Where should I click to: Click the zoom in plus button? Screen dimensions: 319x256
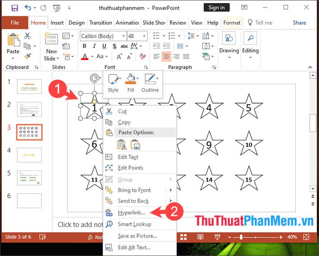[x=281, y=237]
